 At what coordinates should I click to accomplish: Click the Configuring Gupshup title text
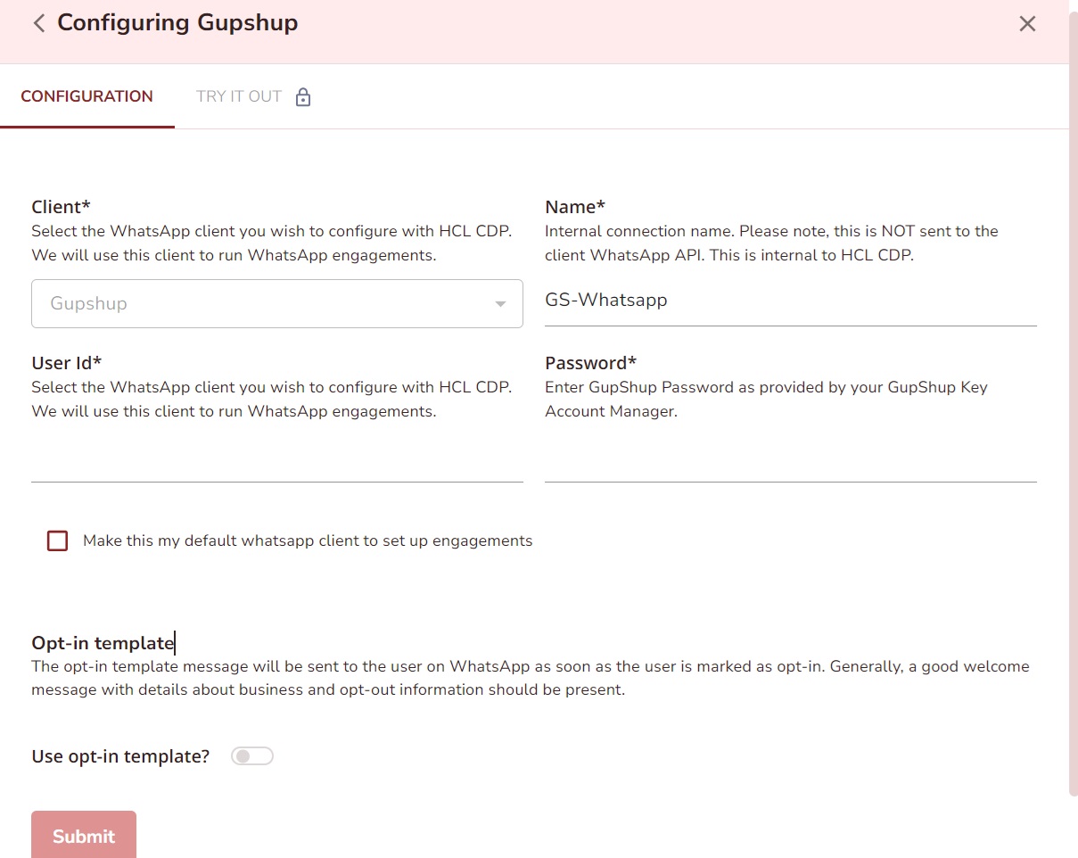click(177, 23)
